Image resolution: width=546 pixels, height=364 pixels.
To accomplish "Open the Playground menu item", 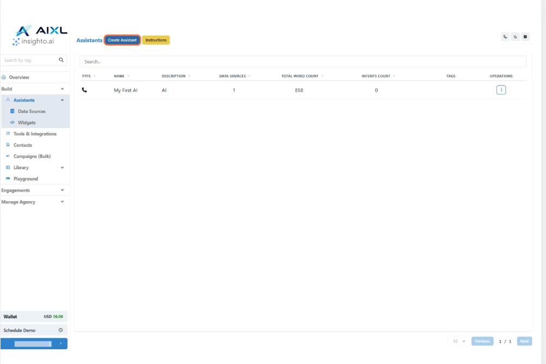I will 25,179.
